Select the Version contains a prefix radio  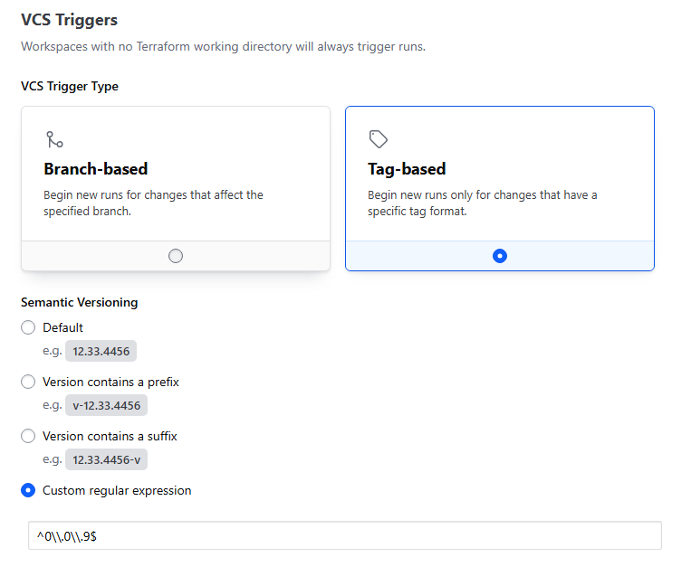28,382
